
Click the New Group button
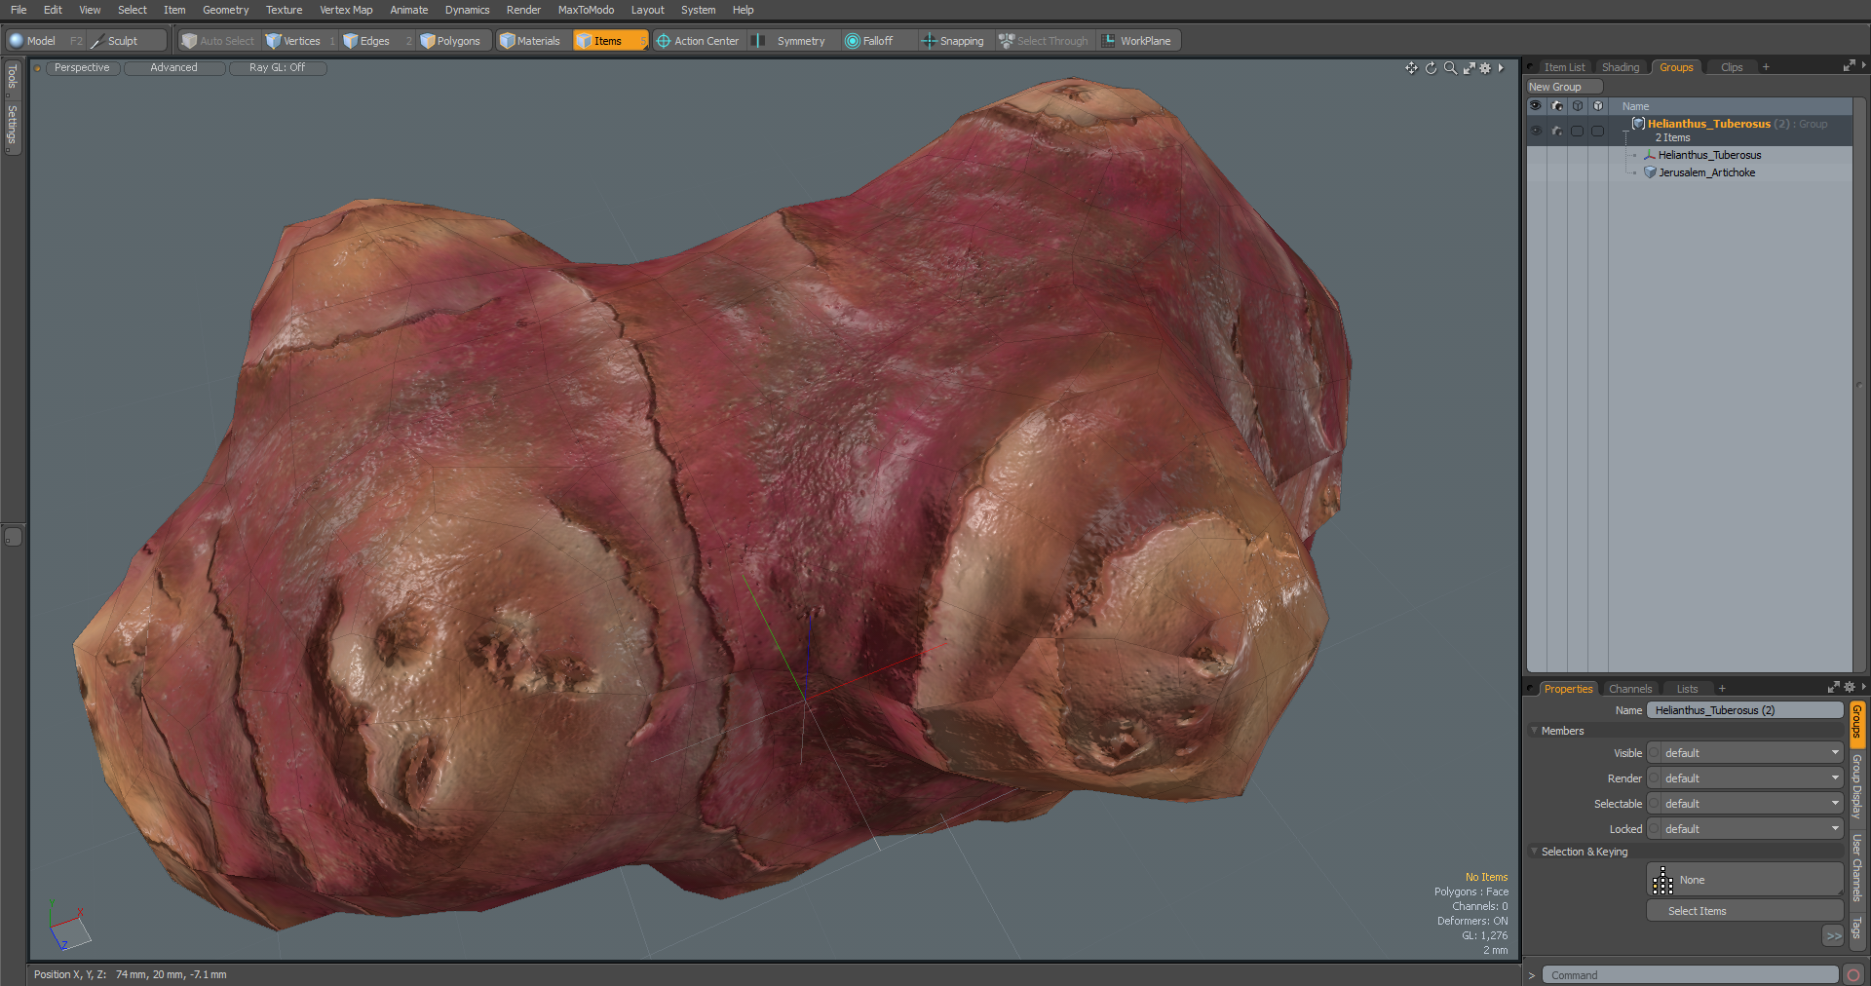click(x=1564, y=87)
